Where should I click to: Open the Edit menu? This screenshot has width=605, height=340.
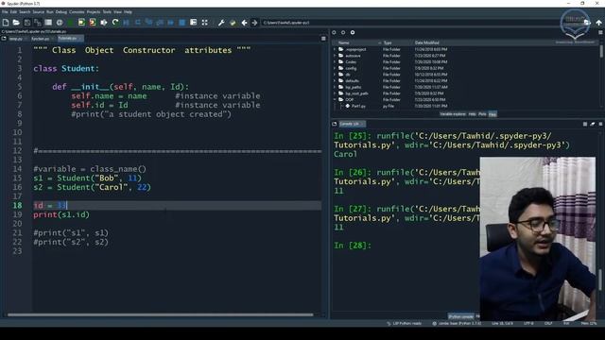point(13,12)
